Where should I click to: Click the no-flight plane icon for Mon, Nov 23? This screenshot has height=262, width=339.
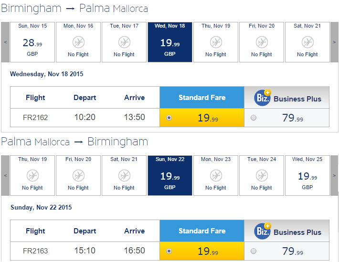216,175
